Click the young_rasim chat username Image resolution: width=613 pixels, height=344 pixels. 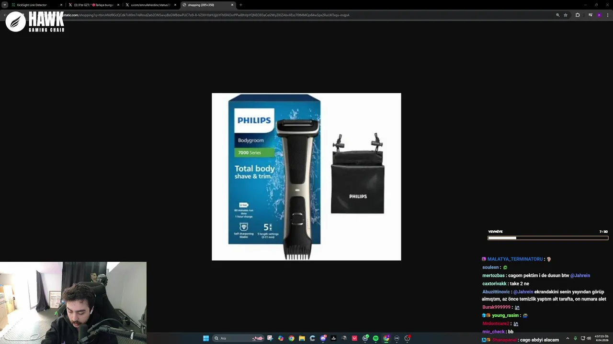(505, 315)
